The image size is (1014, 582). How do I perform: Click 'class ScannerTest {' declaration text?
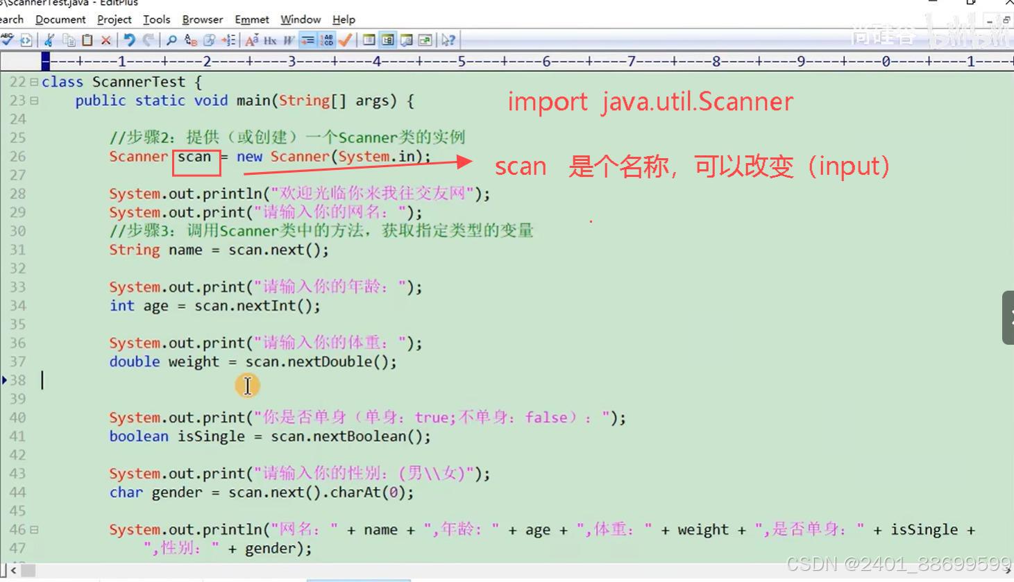click(121, 82)
